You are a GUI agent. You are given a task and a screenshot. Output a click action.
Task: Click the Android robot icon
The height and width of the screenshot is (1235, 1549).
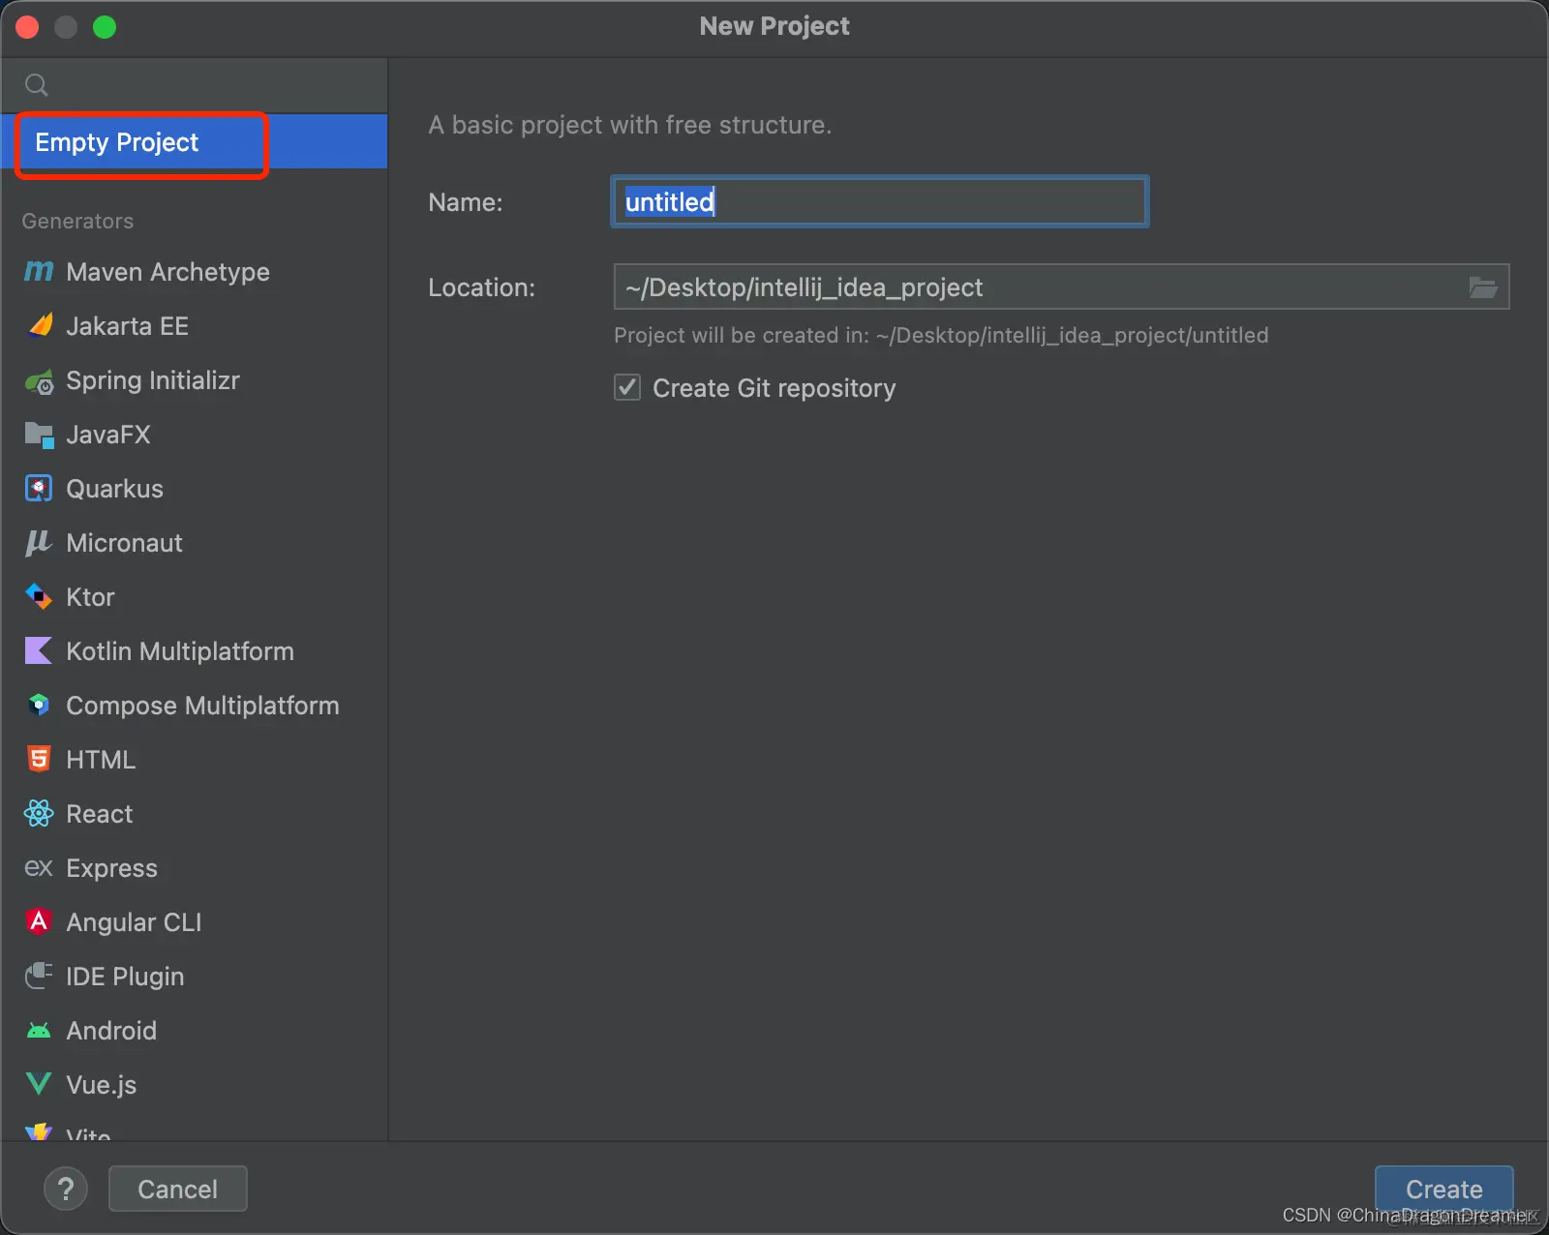[39, 1031]
